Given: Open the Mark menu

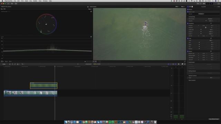Looking at the screenshot, I should point(26,1).
